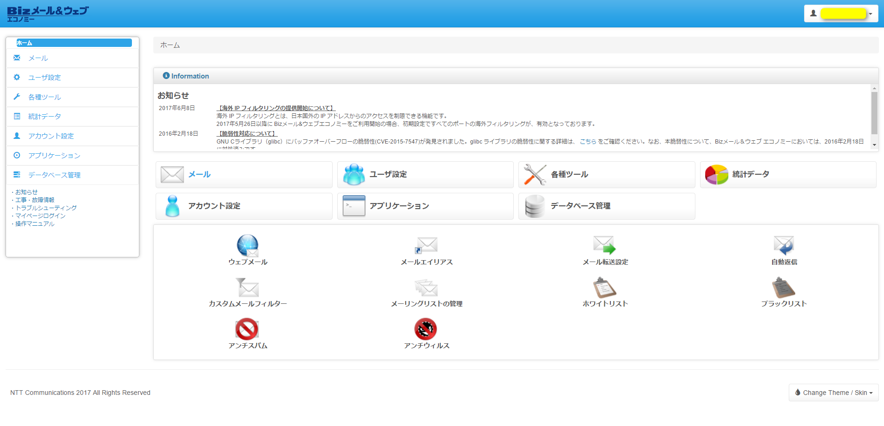
Task: Click NTT Communications 2017 All Rights Reserved
Action: click(80, 393)
